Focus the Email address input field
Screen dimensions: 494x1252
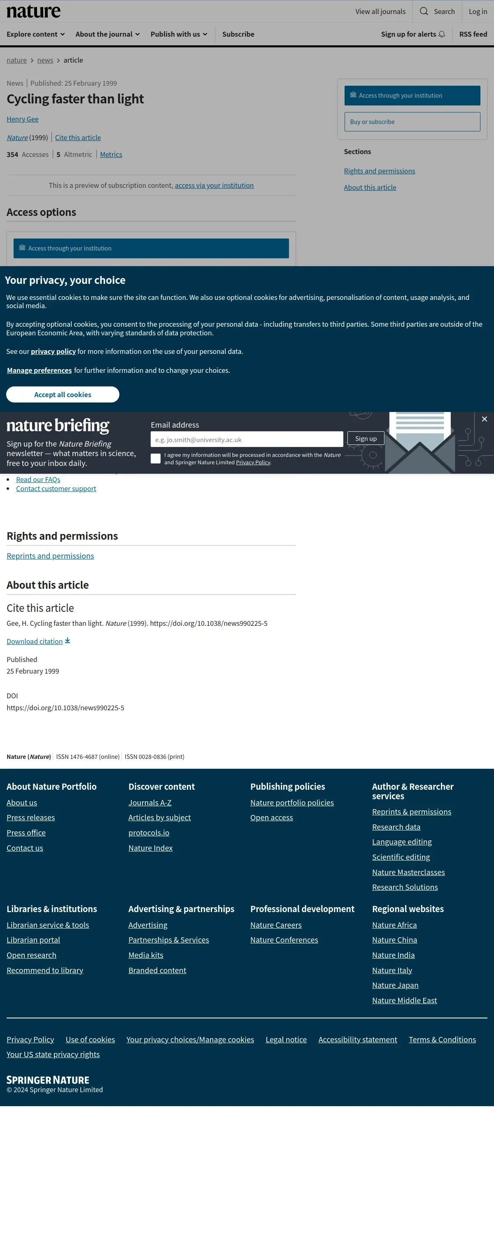247,439
